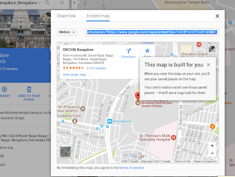Screen dimensions: 235x177
Task: Close the share dialog with X
Action: [x=217, y=16]
